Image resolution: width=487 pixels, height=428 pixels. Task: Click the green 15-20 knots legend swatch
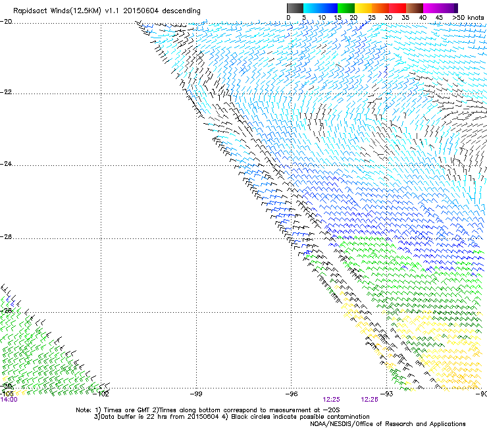(346, 8)
